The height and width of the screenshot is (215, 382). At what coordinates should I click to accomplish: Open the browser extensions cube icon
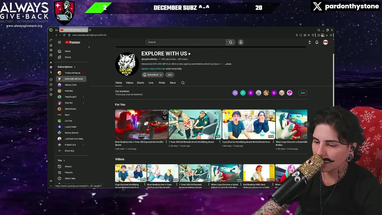coord(319,35)
